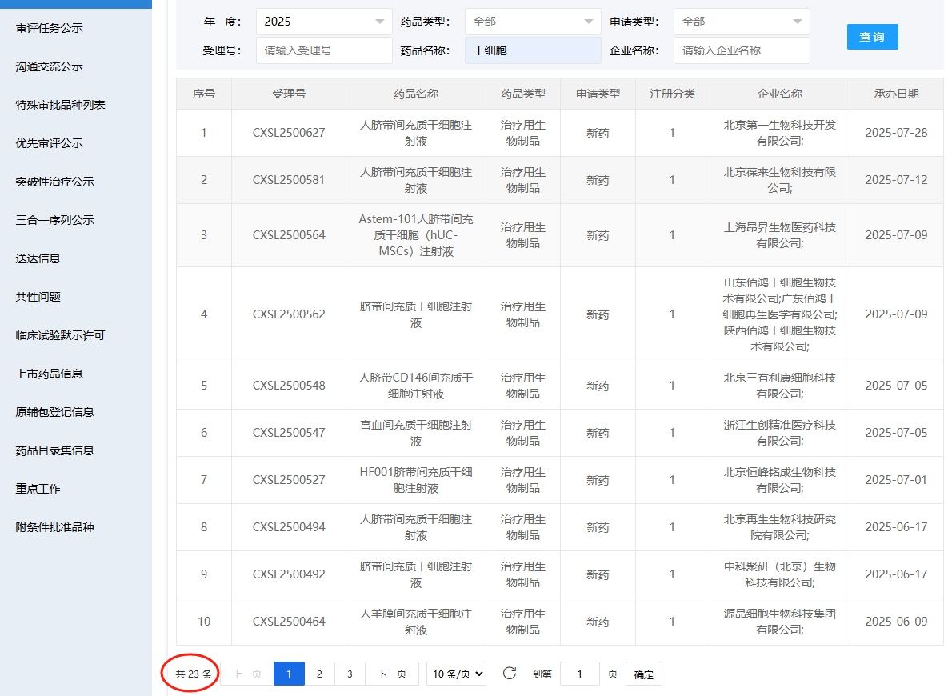952x696 pixels.
Task: Click the 药品名称 field containing 干细胞
Action: tap(533, 50)
